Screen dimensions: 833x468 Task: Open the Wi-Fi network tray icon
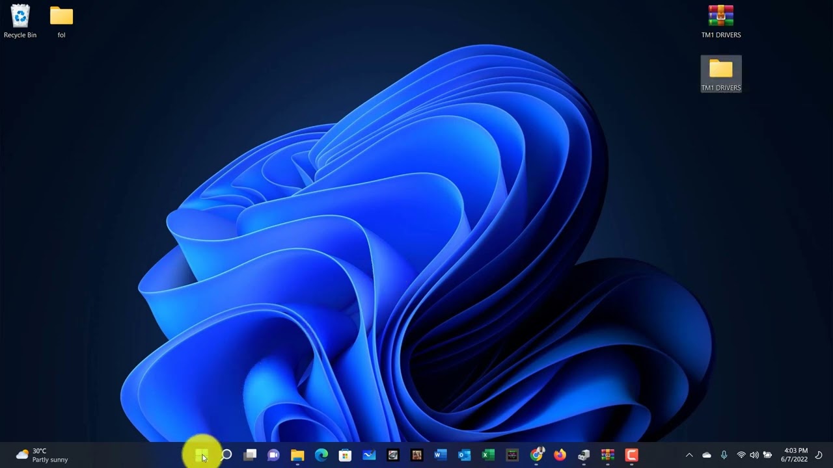[741, 455]
